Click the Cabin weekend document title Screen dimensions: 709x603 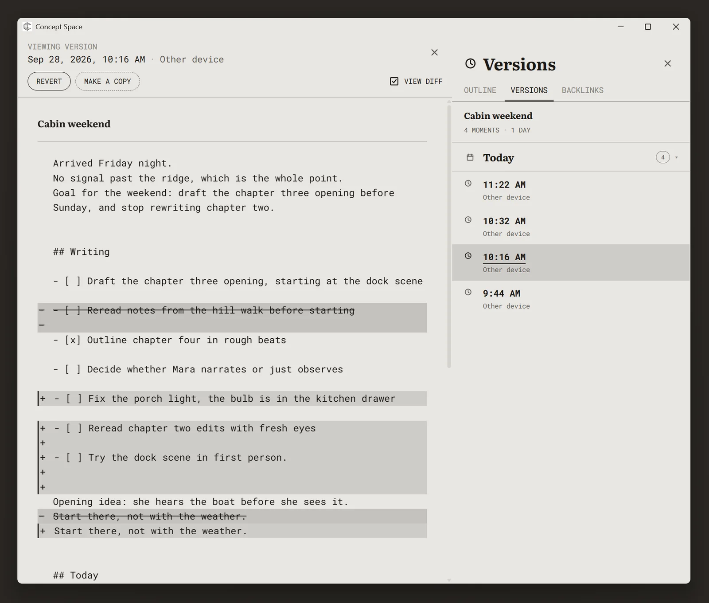pyautogui.click(x=74, y=124)
